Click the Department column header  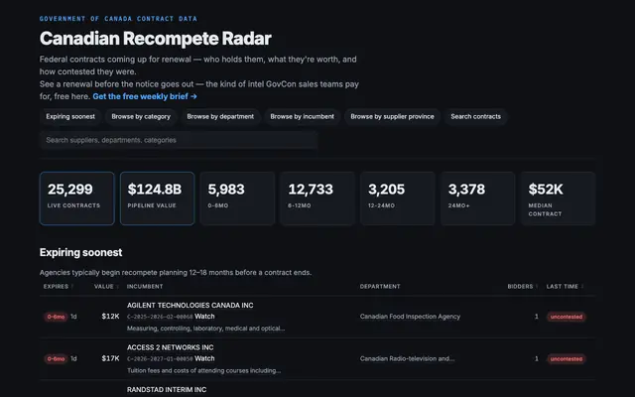point(380,287)
